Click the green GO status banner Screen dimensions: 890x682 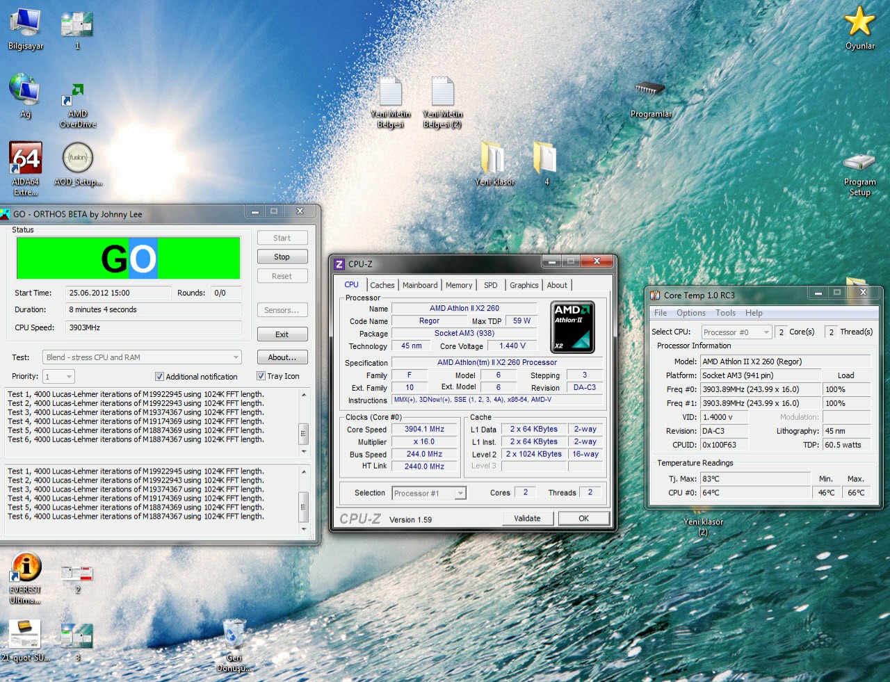click(x=129, y=258)
